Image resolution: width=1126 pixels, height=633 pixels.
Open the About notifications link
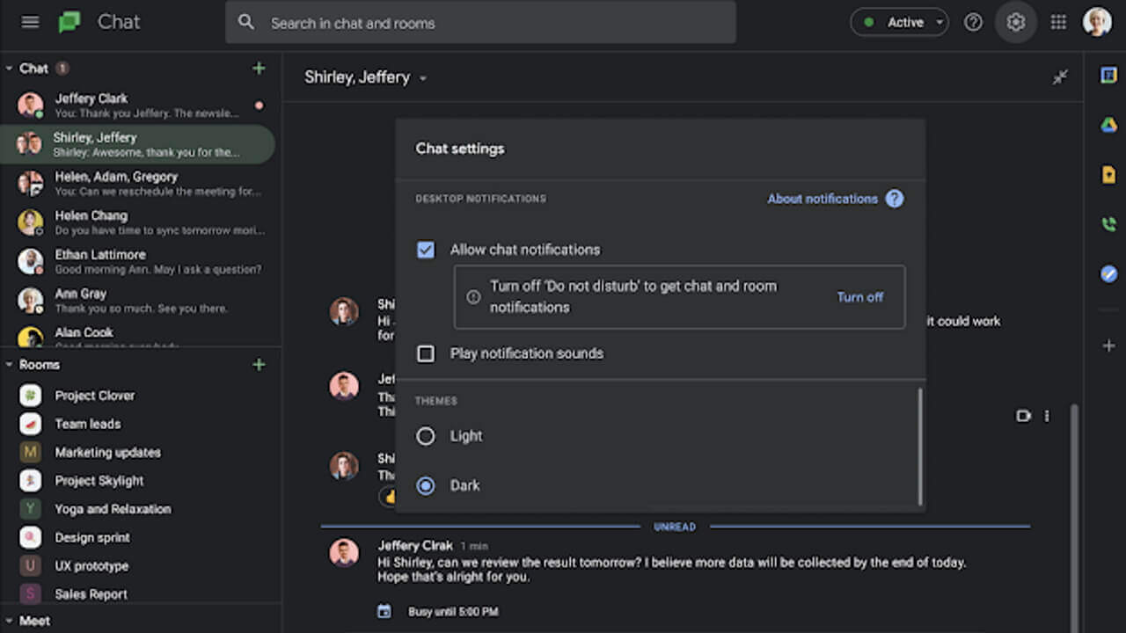pos(822,199)
